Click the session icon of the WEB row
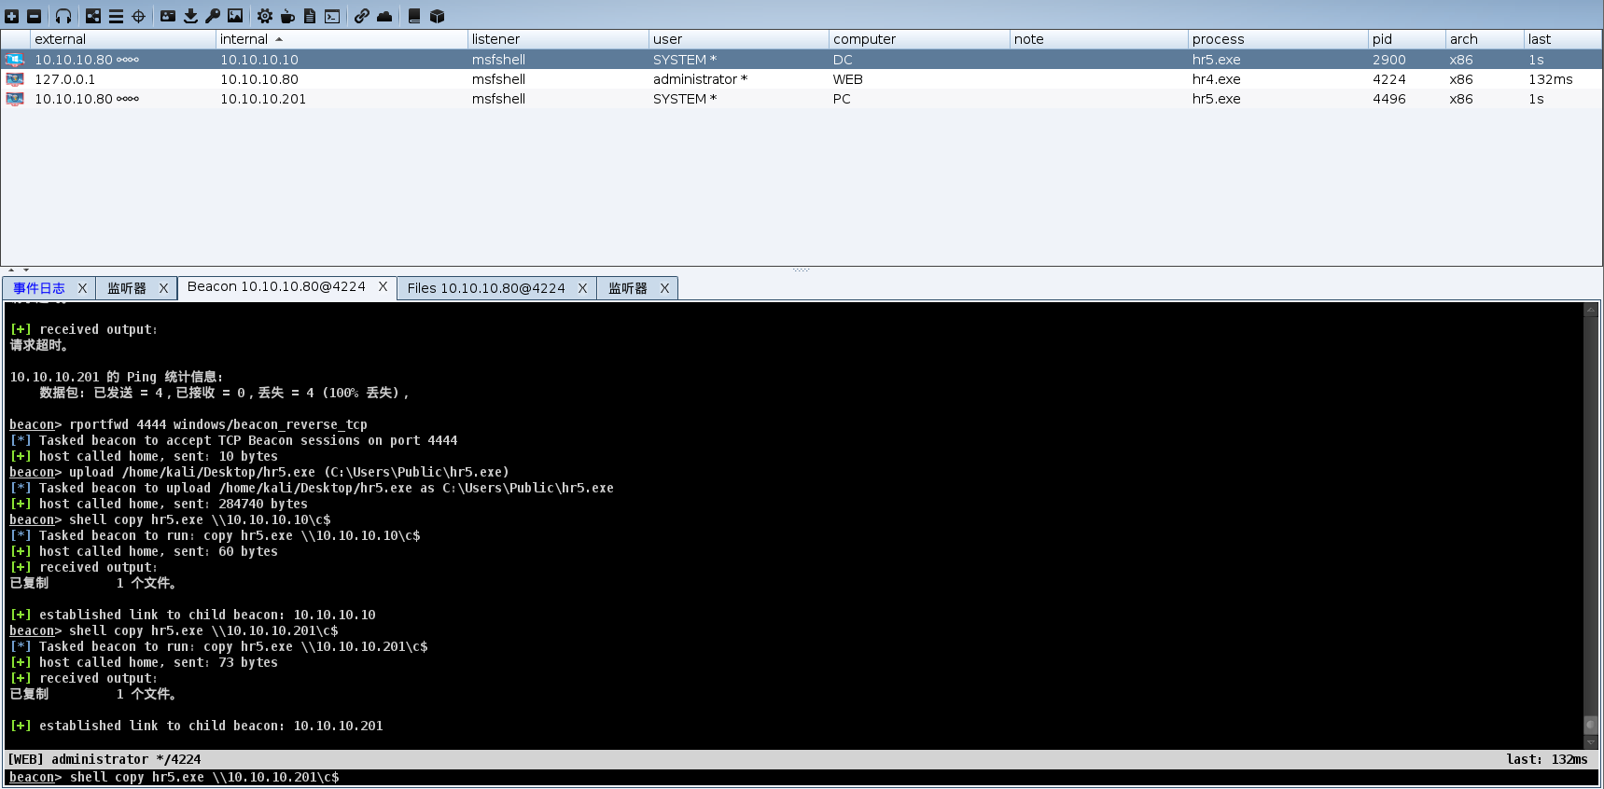This screenshot has width=1604, height=789. pyautogui.click(x=15, y=79)
